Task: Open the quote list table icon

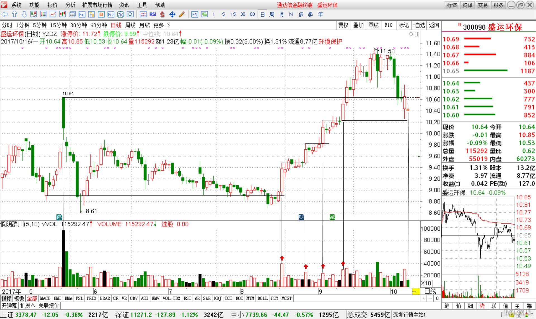Action: click(43, 14)
